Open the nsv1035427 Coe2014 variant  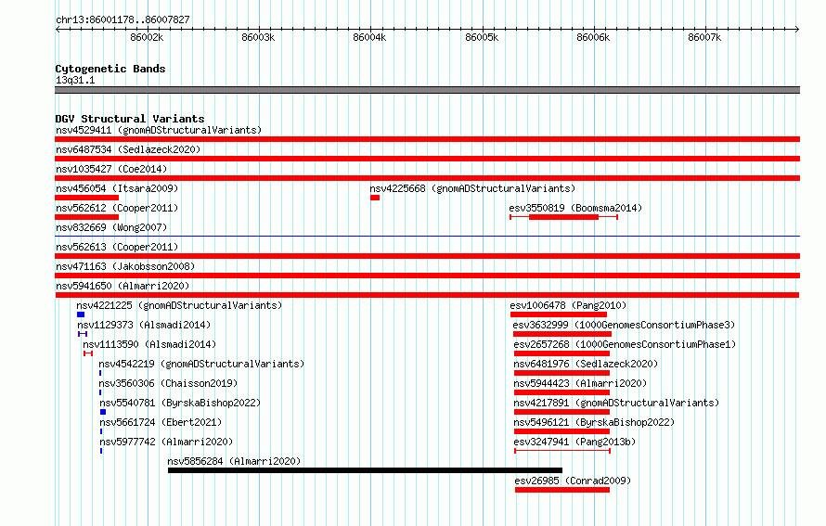click(x=111, y=169)
